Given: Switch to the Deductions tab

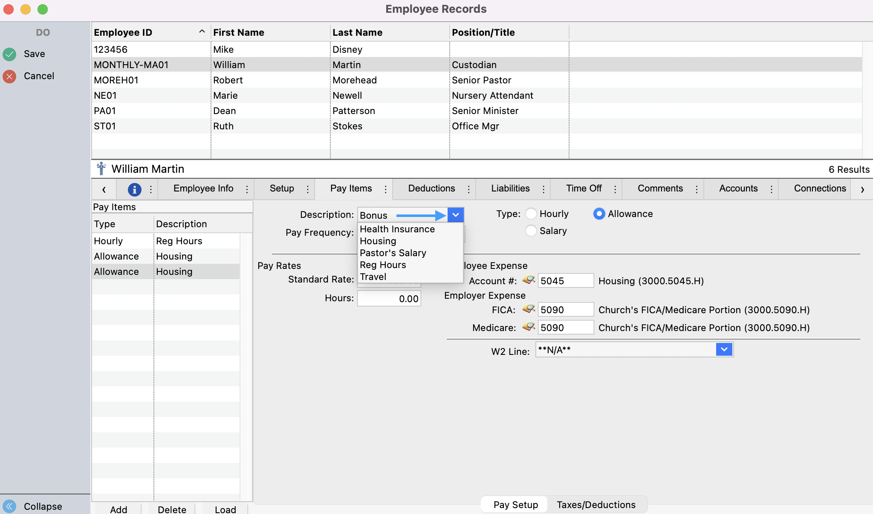Looking at the screenshot, I should click(431, 188).
